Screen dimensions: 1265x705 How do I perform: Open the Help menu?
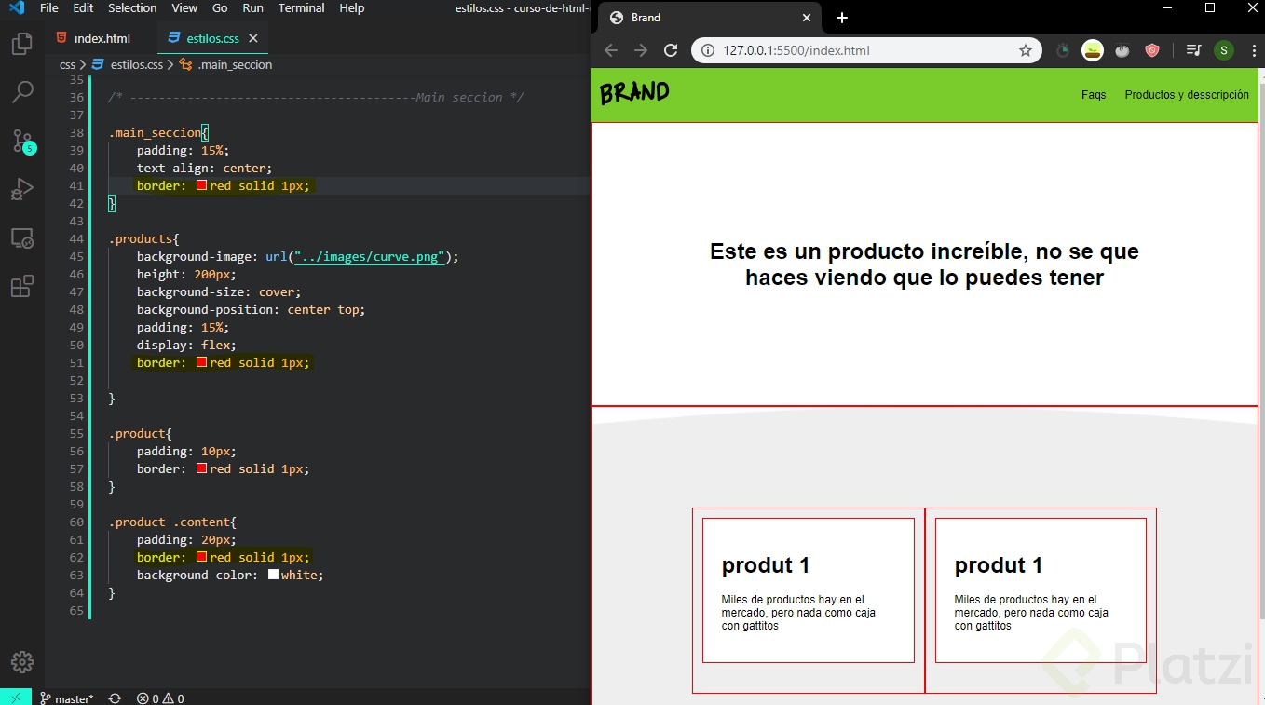tap(352, 7)
